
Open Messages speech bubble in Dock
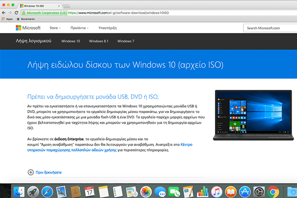tap(160, 192)
